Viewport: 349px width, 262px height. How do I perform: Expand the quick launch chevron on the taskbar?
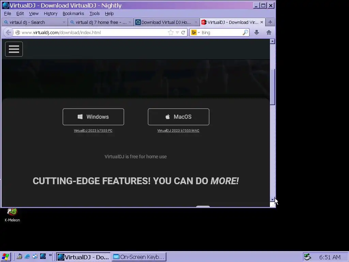click(50, 255)
